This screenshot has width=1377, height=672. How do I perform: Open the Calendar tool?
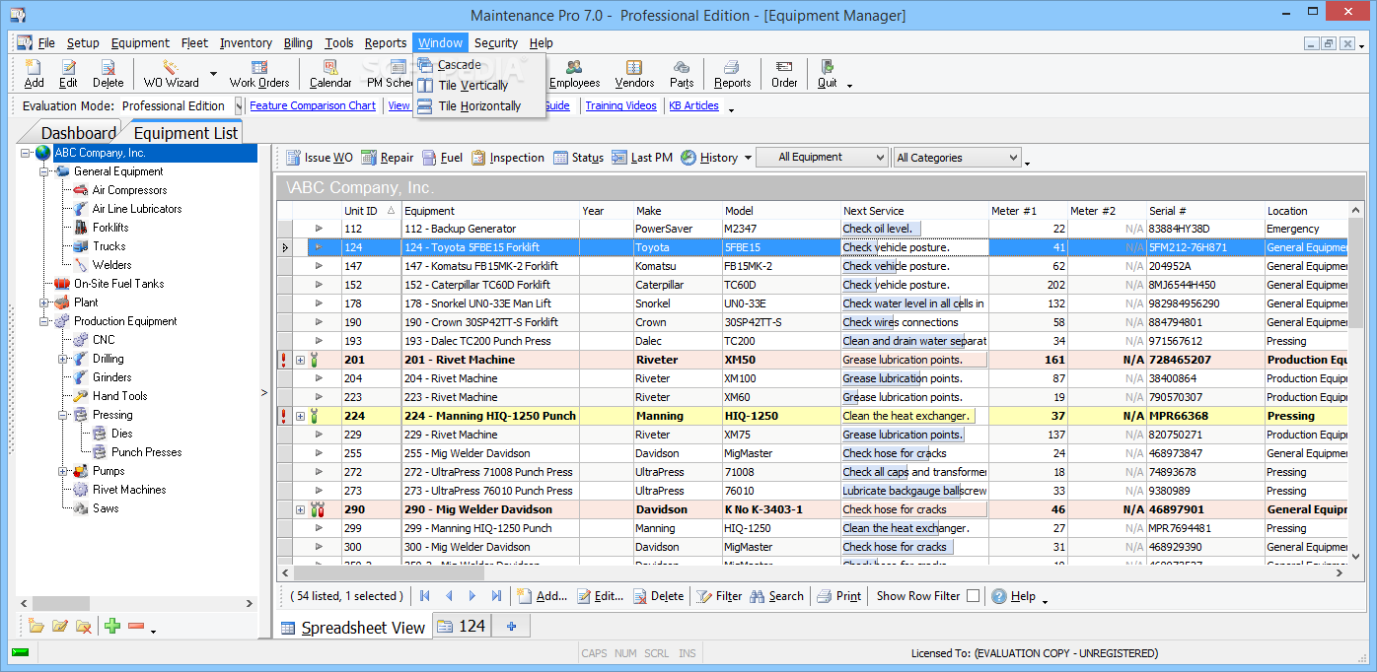(330, 74)
